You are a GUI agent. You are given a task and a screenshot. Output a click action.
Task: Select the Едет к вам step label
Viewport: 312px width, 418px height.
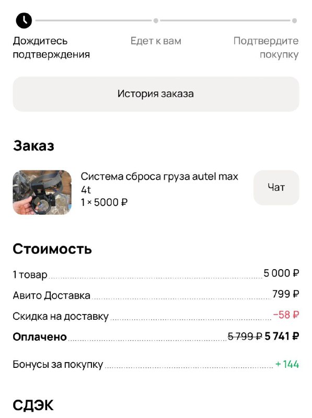coord(156,41)
